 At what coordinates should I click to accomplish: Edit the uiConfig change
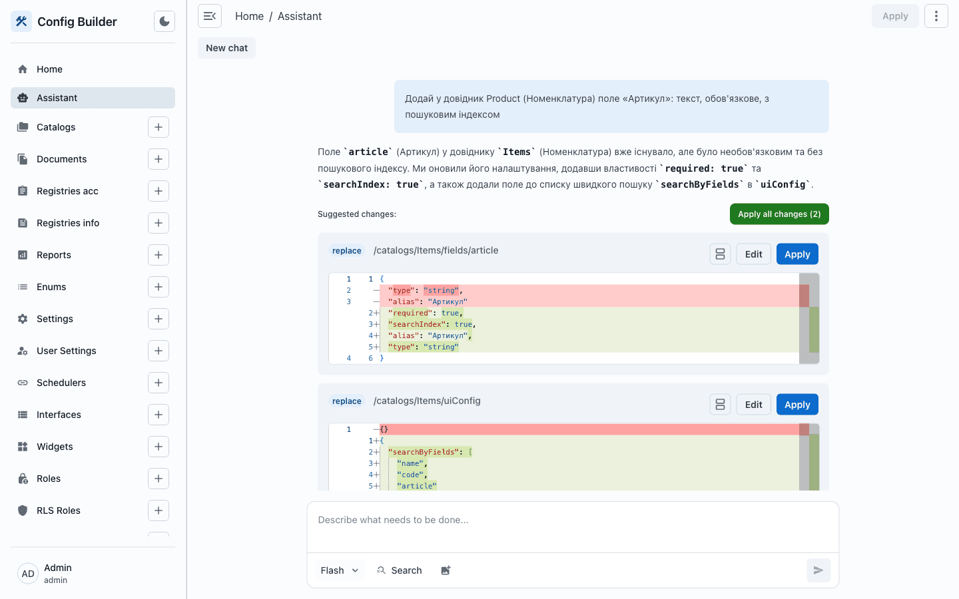[x=754, y=405]
